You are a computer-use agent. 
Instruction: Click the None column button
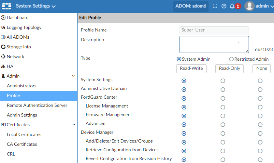pyautogui.click(x=262, y=69)
